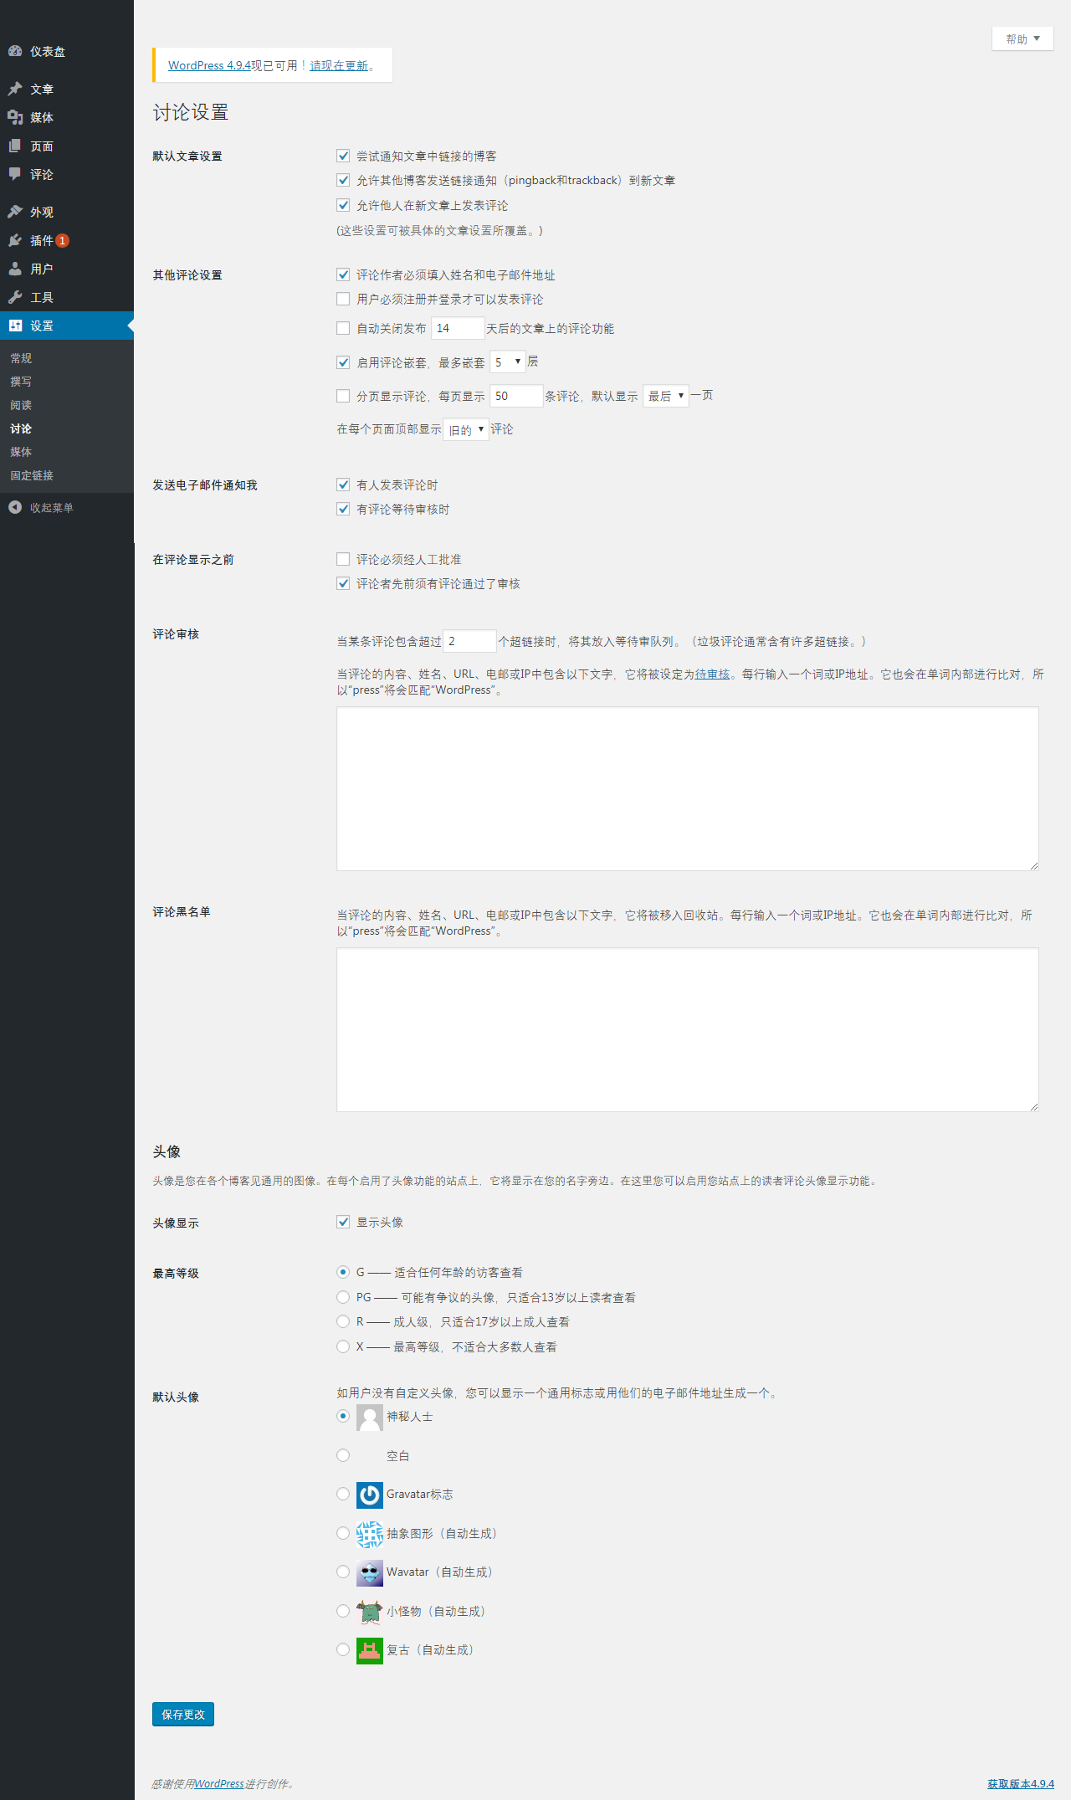Open the 固定链接 settings submenu

tap(32, 475)
